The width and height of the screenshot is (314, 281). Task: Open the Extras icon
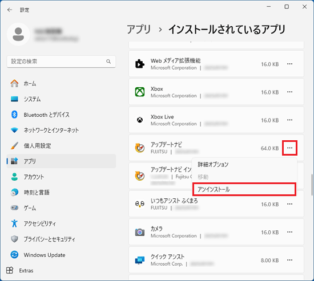[x=10, y=270]
